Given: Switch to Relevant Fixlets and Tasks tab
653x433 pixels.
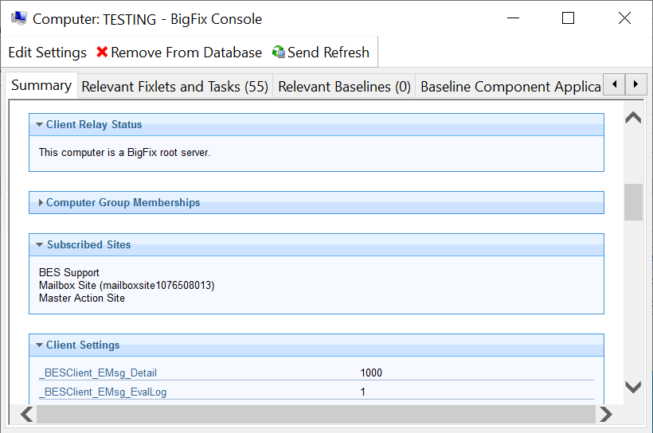Looking at the screenshot, I should pos(174,87).
